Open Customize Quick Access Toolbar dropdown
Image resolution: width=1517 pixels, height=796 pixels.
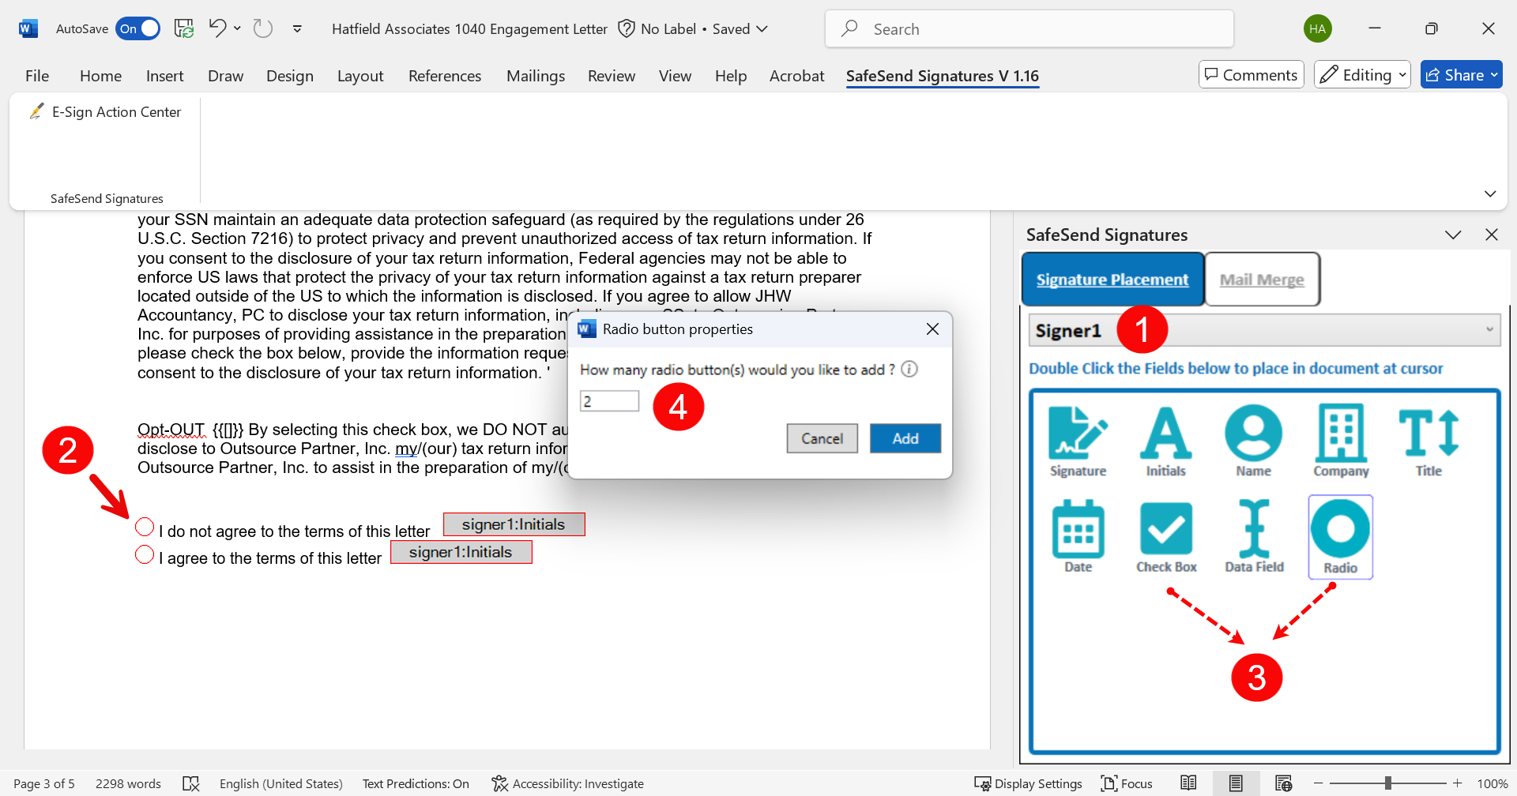tap(297, 29)
